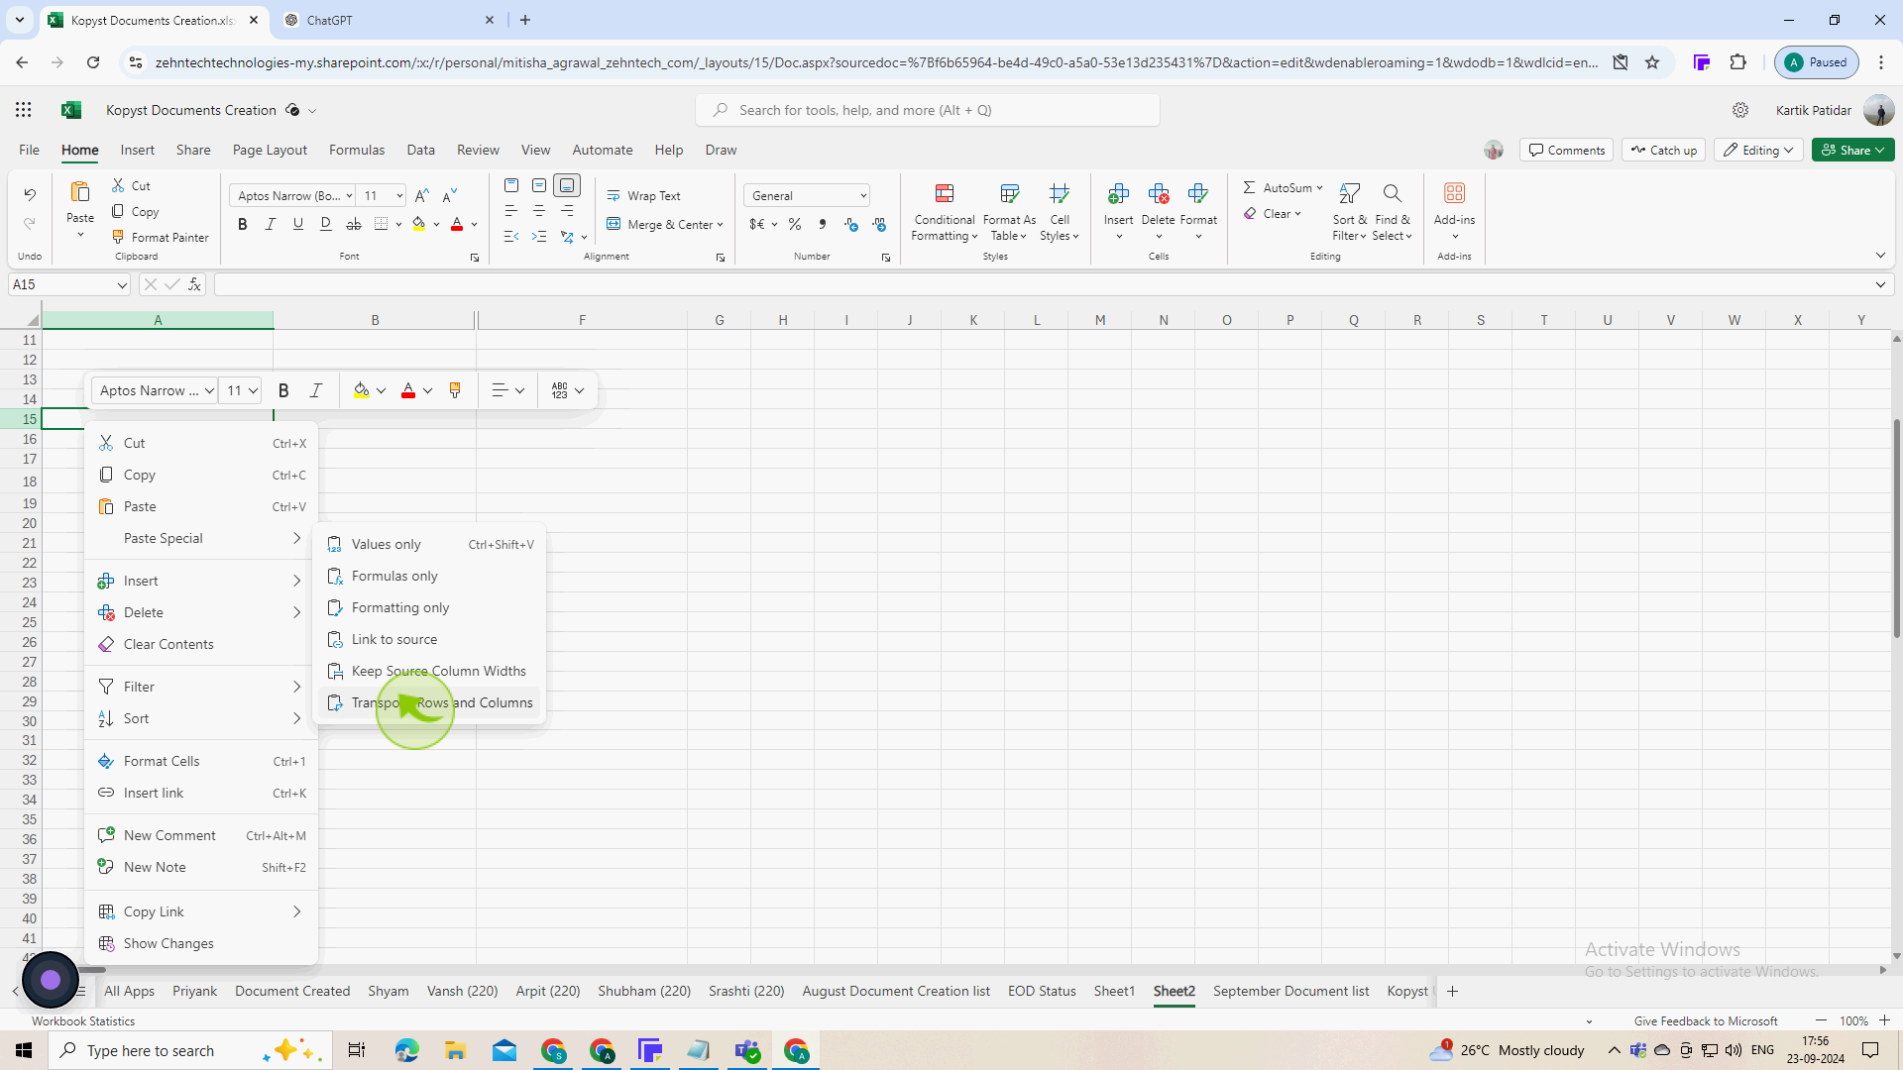
Task: Click the Catch up button
Action: [1663, 150]
